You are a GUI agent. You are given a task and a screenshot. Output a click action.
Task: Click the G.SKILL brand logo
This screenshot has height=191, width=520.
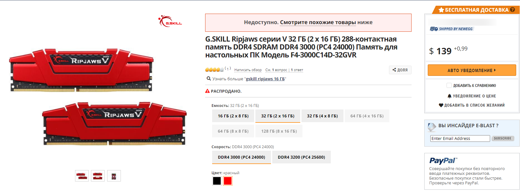point(170,21)
